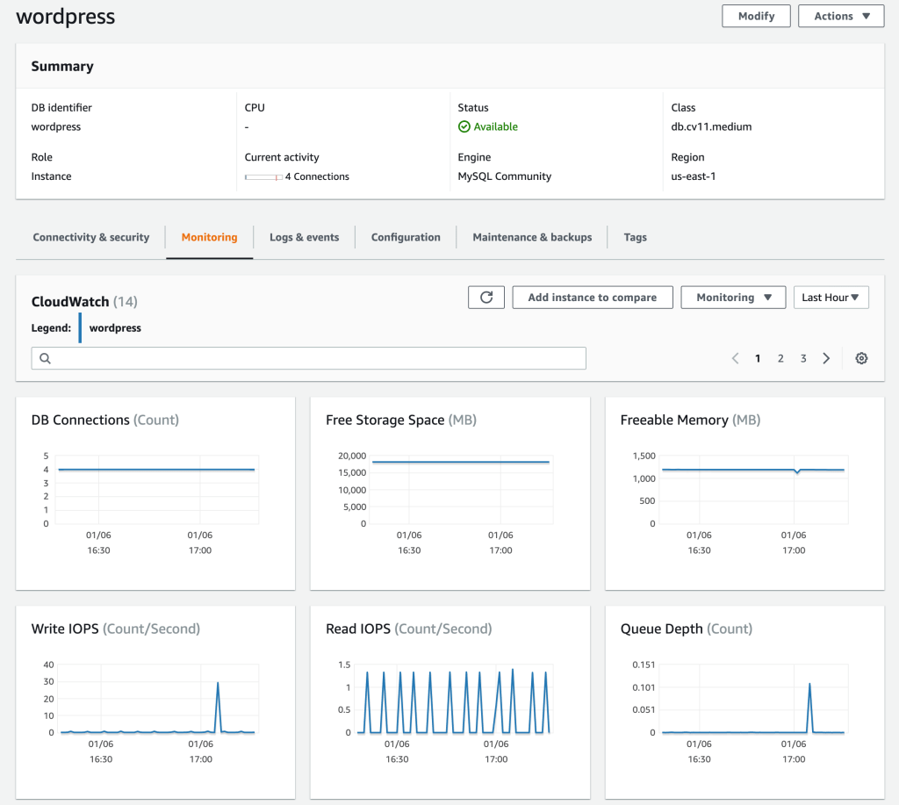
Task: Open the Logs & events tab
Action: [x=304, y=237]
